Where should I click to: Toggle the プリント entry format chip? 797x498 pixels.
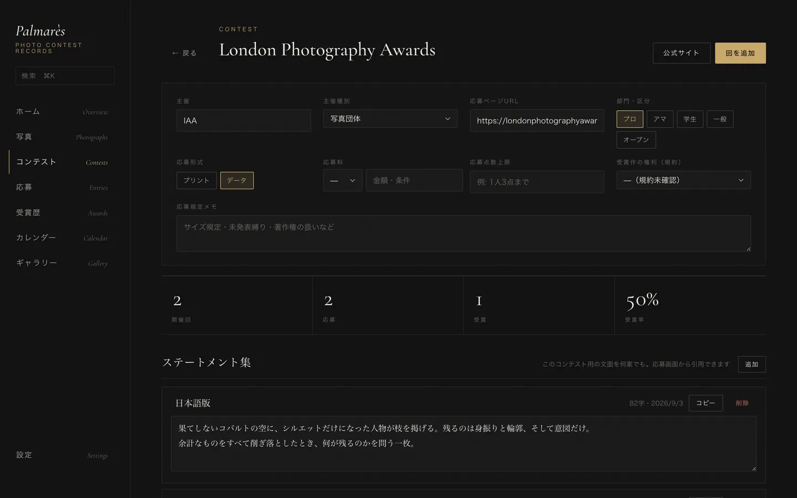pyautogui.click(x=196, y=180)
